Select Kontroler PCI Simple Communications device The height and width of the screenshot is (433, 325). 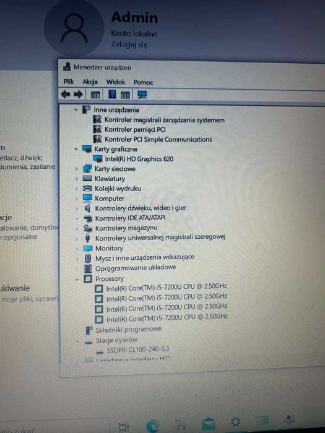[158, 139]
